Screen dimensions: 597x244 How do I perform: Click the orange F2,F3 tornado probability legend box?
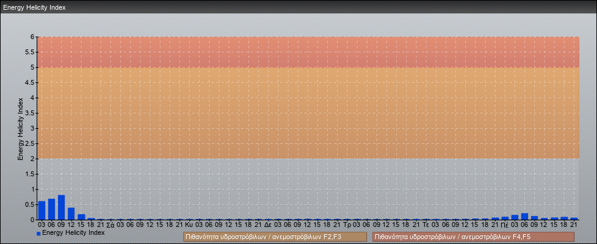(275, 237)
